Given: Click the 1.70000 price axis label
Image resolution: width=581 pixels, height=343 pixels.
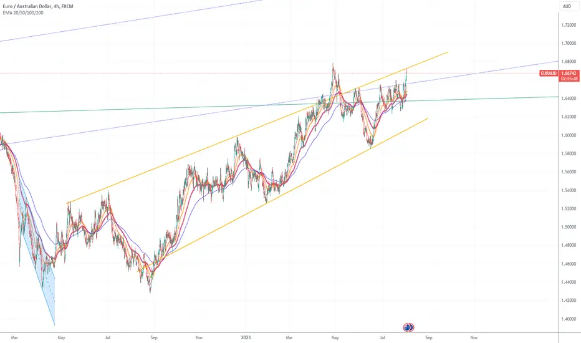Looking at the screenshot, I should [569, 44].
